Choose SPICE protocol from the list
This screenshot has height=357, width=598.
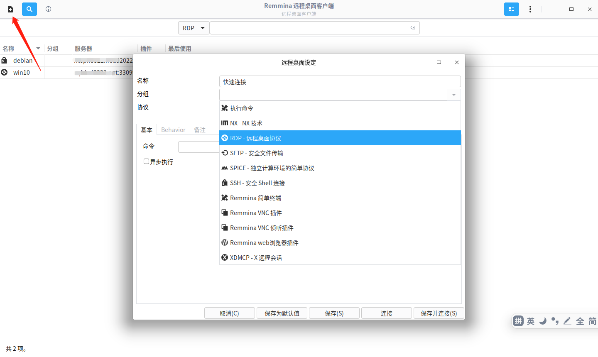(340, 168)
